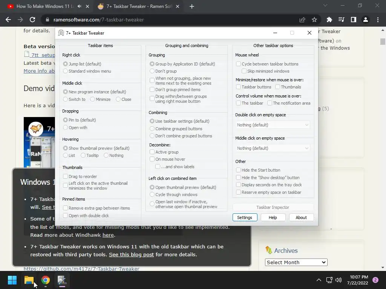
Task: Select the Hovering Tooltip radio option
Action: [83, 155]
